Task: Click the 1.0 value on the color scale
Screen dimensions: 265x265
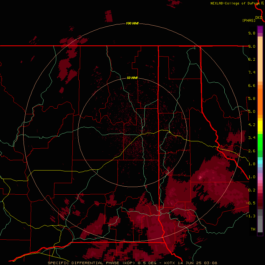Action: [252, 177]
